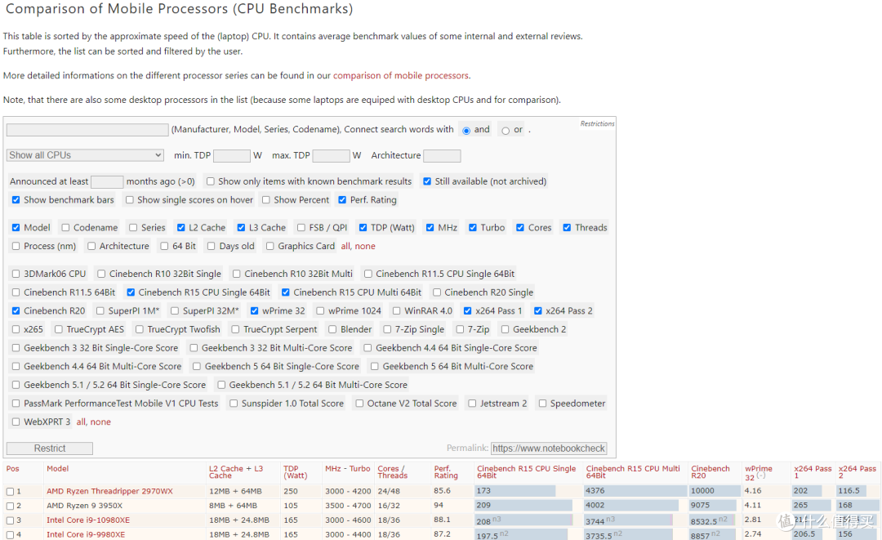Enable 'Show Percent' checkbox

266,200
